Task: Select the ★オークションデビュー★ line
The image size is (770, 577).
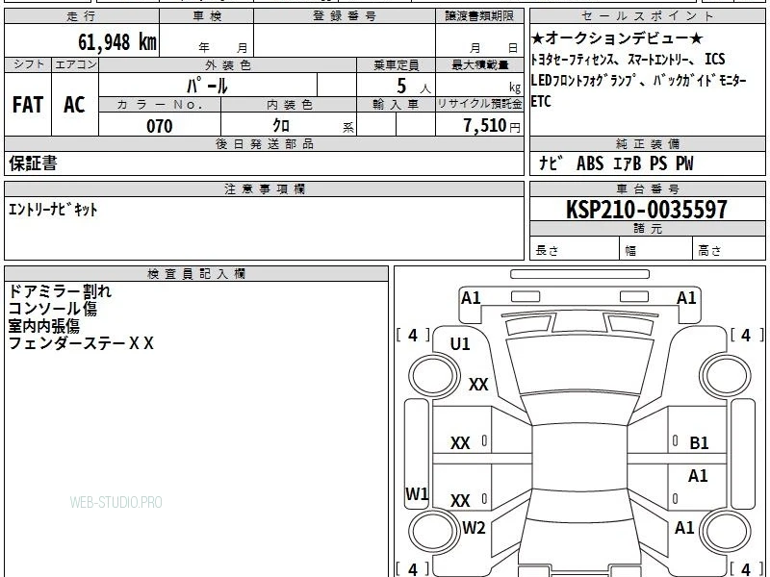Action: tap(617, 38)
